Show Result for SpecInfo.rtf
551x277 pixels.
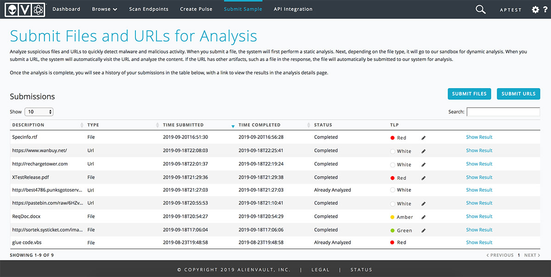(x=479, y=137)
